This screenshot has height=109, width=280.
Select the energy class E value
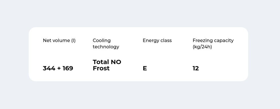(x=145, y=68)
